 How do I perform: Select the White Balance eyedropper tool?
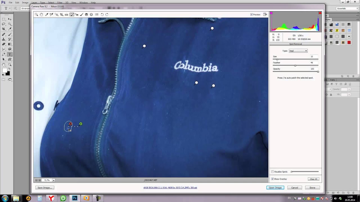[x=46, y=15]
